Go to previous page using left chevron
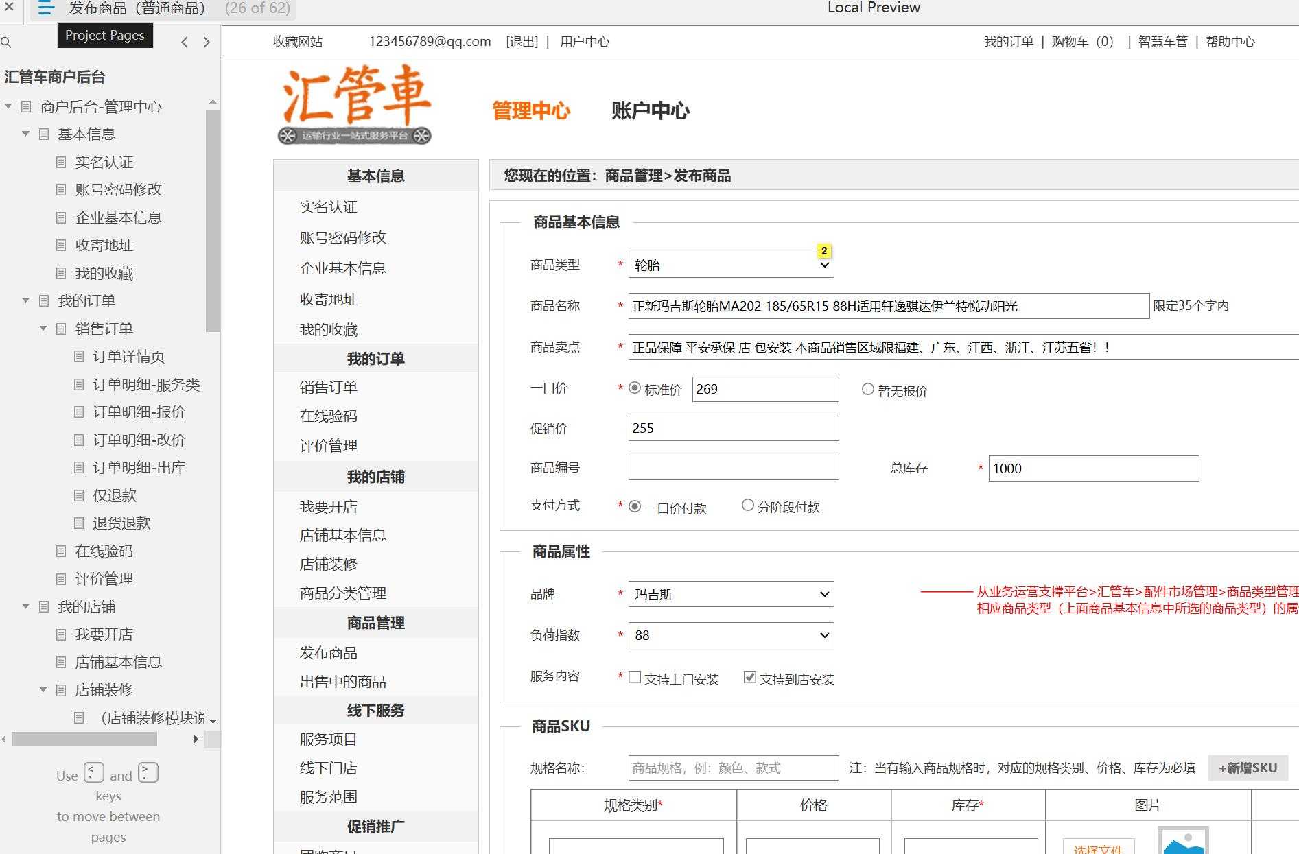Viewport: 1299px width, 854px height. tap(184, 43)
